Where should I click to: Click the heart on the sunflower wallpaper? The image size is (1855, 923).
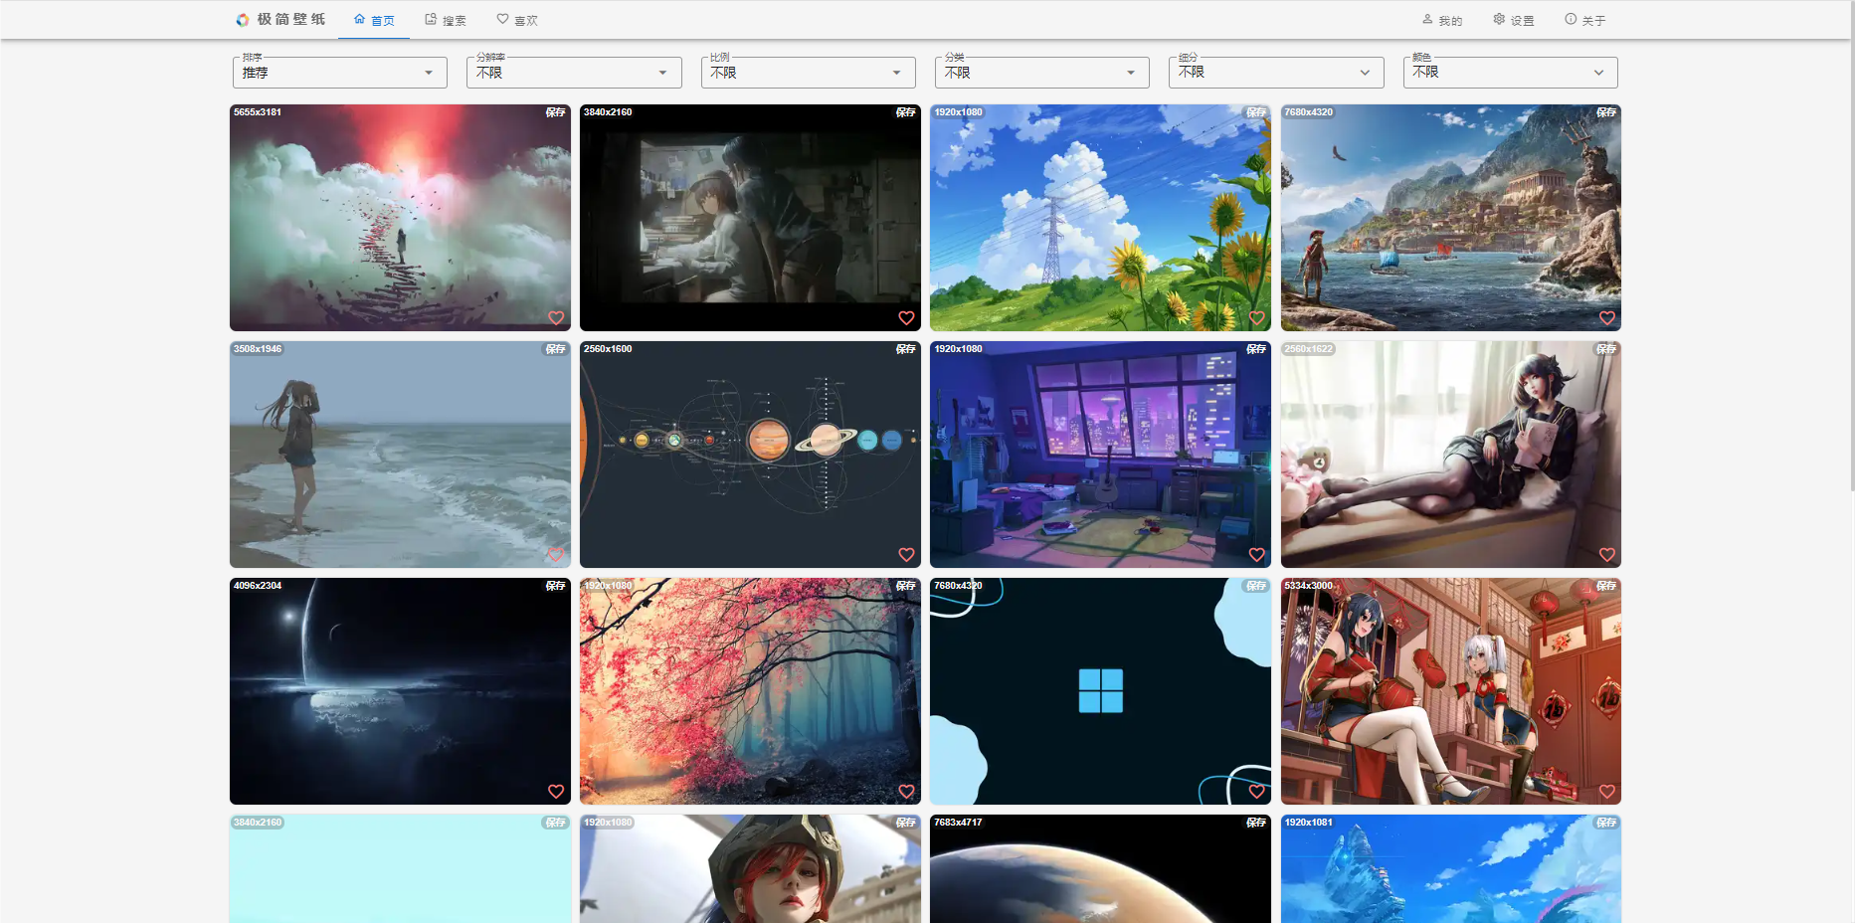1256,318
